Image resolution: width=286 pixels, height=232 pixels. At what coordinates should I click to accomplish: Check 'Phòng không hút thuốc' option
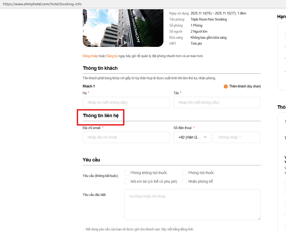pyautogui.click(x=127, y=172)
